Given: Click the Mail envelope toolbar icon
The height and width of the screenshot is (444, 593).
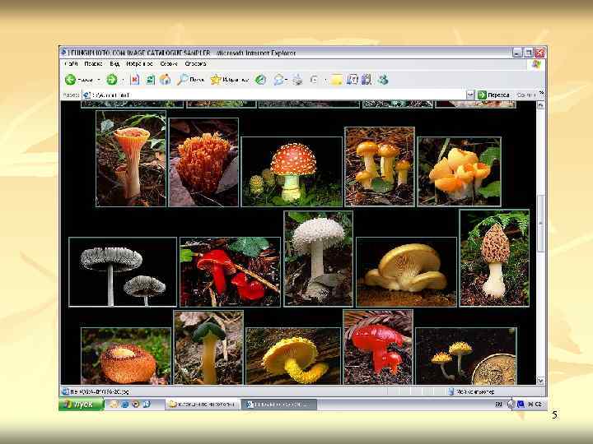Looking at the screenshot, I should click(x=279, y=80).
